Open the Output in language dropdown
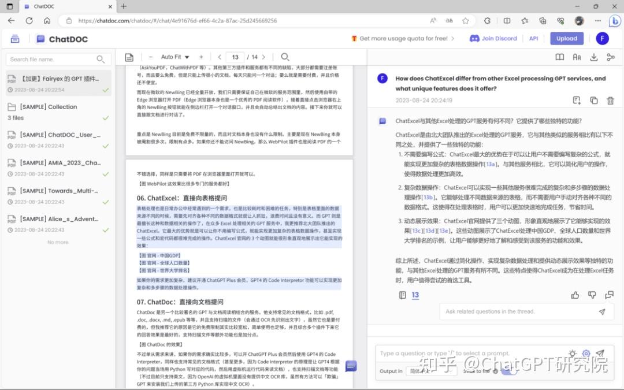The image size is (624, 390). pyautogui.click(x=430, y=371)
